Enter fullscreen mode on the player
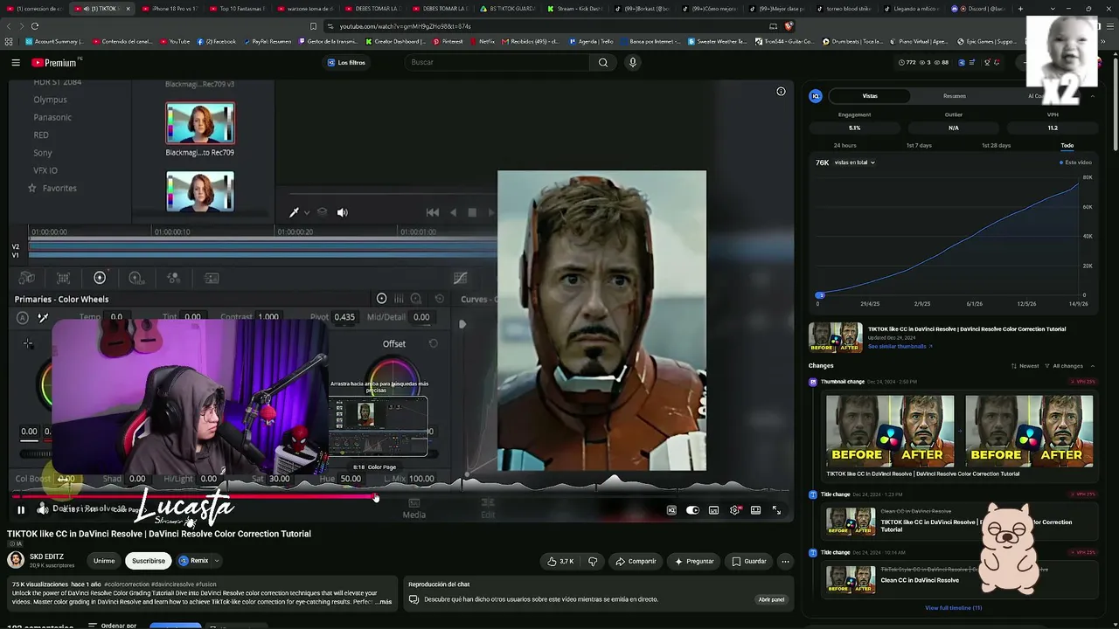This screenshot has height=629, width=1119. tap(776, 510)
